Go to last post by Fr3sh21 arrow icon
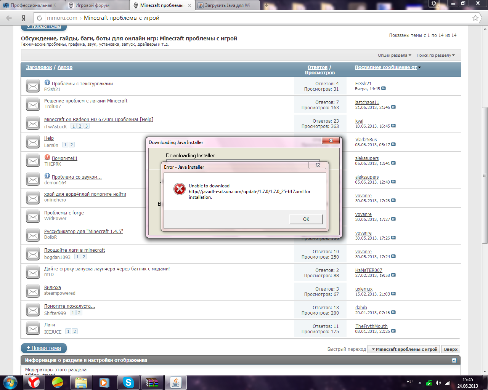 click(x=384, y=88)
